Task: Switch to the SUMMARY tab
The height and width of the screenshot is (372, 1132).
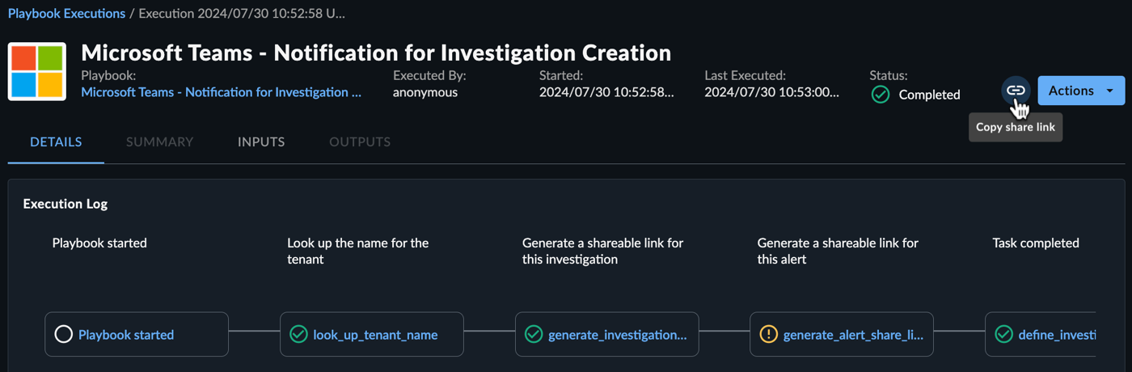Action: 160,142
